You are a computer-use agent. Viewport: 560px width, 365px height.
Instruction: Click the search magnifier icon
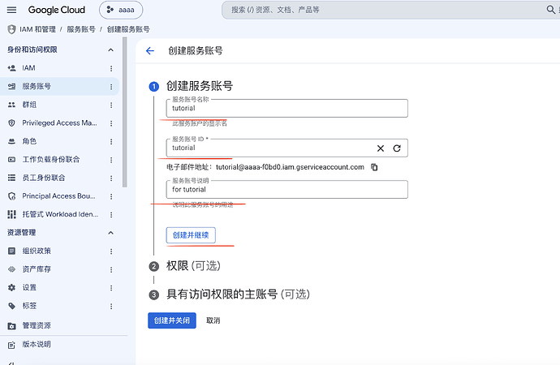(x=551, y=10)
